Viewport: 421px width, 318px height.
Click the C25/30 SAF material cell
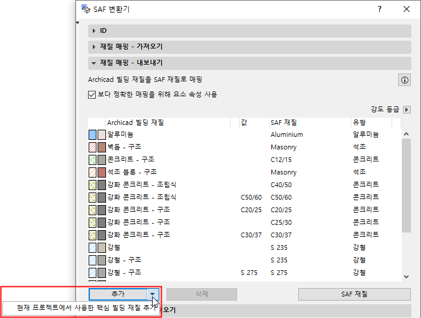point(281,222)
